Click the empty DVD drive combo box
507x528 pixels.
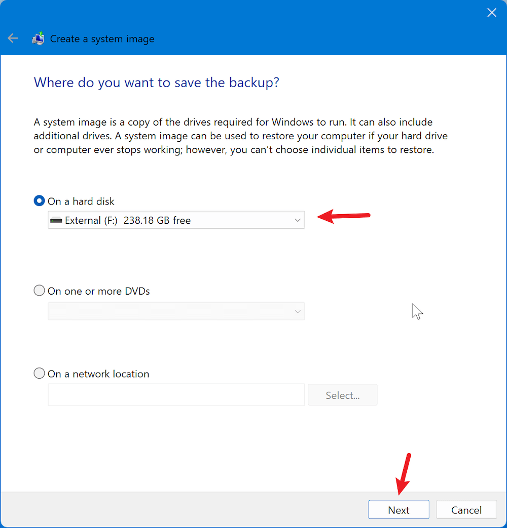tap(167, 311)
